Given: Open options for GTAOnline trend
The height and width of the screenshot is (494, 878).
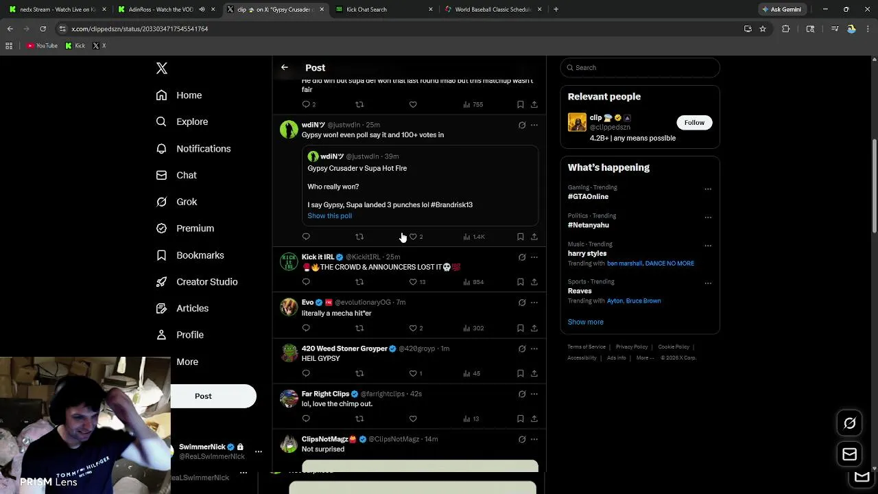Looking at the screenshot, I should pyautogui.click(x=708, y=189).
